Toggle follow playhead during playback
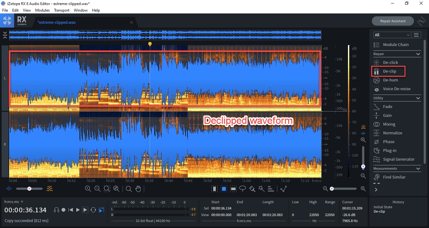Image resolution: width=429 pixels, height=228 pixels. pos(101,210)
